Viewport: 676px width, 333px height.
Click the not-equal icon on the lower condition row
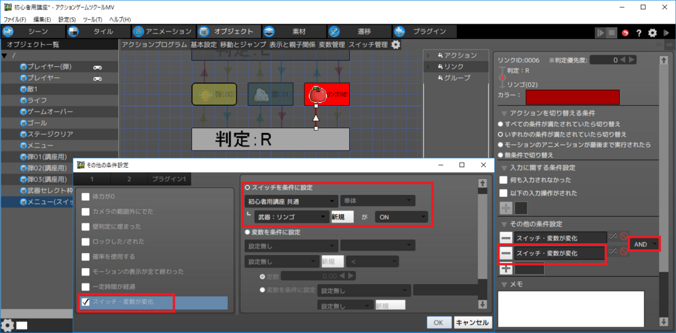coord(613,252)
